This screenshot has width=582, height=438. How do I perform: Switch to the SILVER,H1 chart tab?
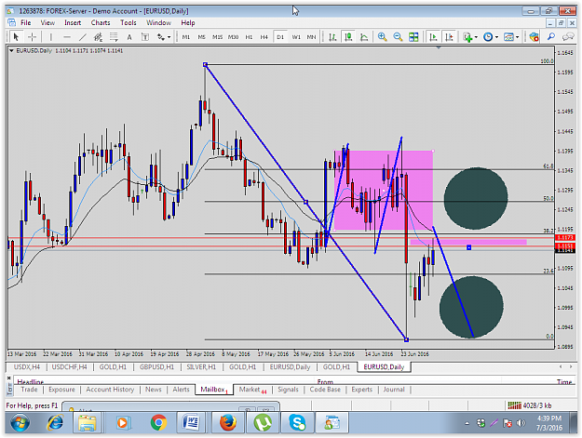(201, 366)
